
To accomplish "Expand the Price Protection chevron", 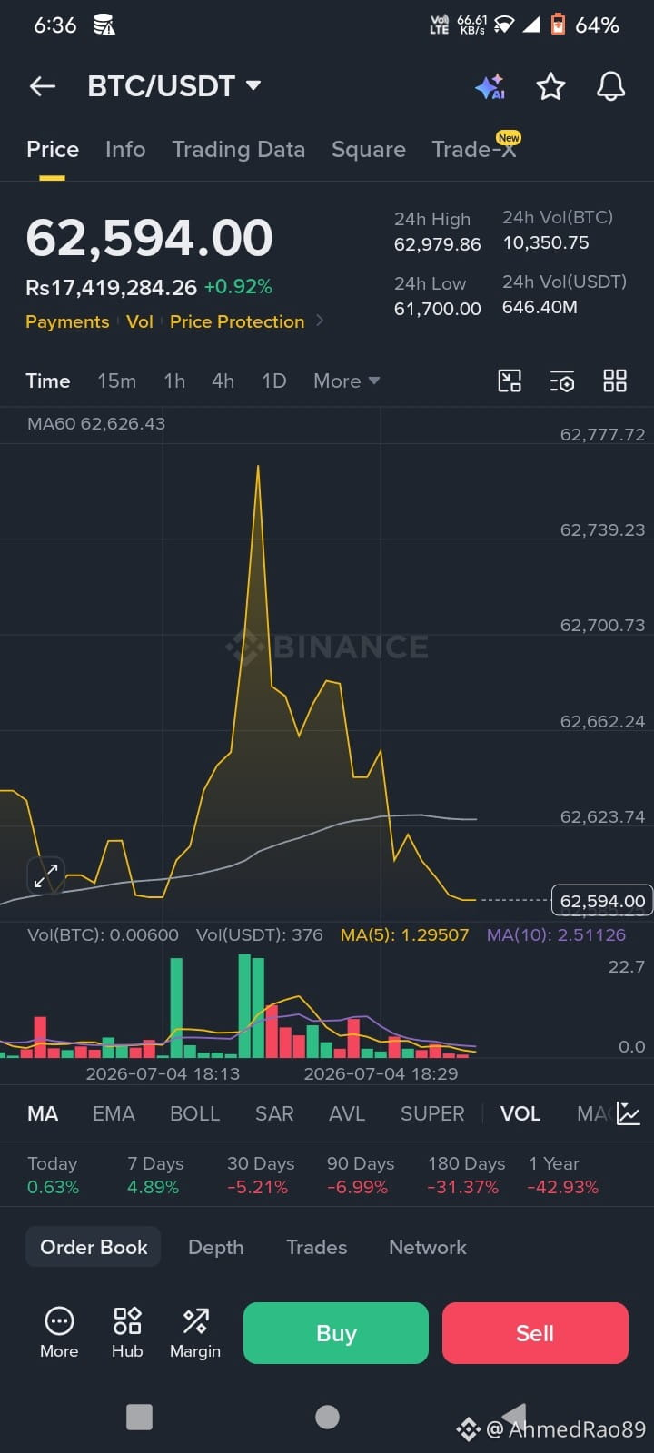I will [x=320, y=321].
